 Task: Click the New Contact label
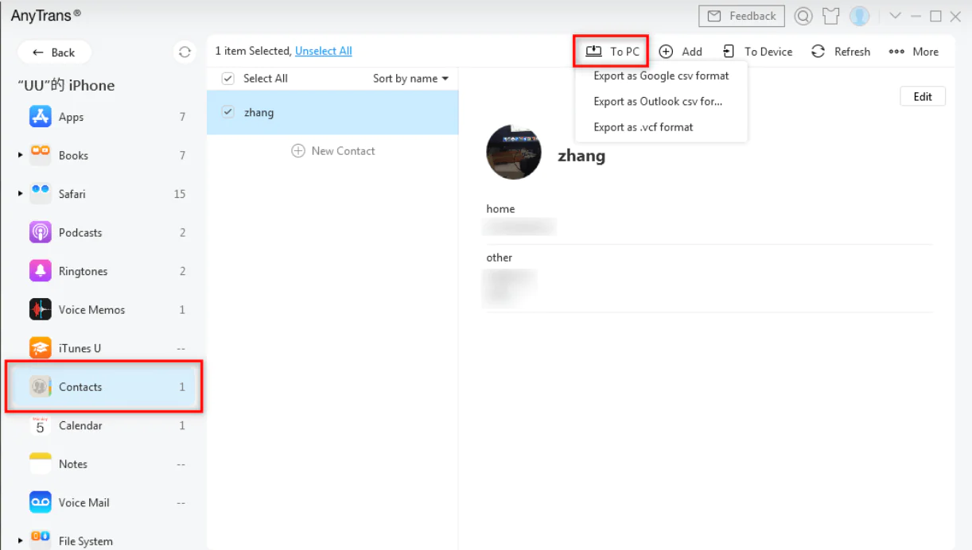[343, 151]
